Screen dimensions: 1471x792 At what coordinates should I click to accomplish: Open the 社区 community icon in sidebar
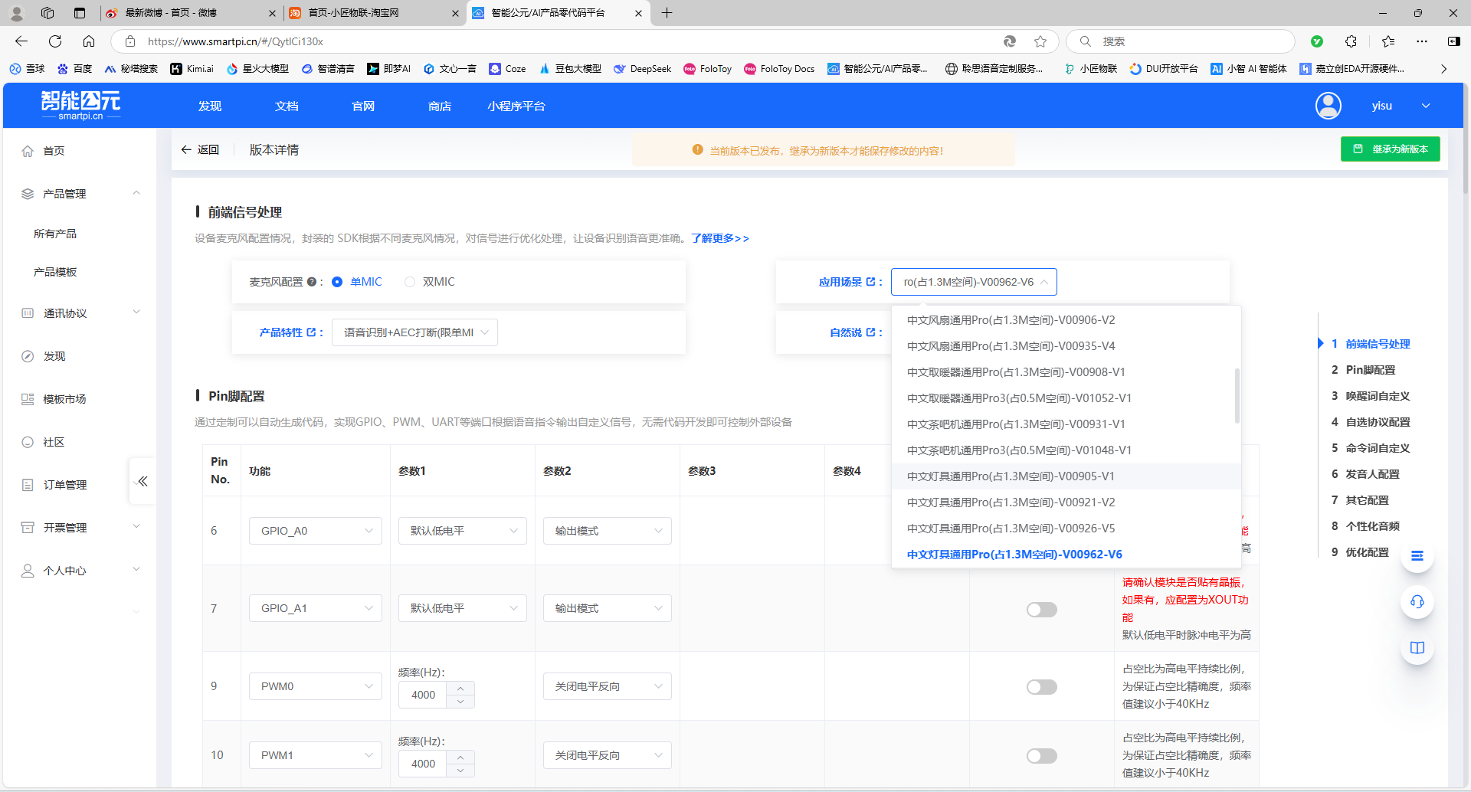(x=28, y=441)
